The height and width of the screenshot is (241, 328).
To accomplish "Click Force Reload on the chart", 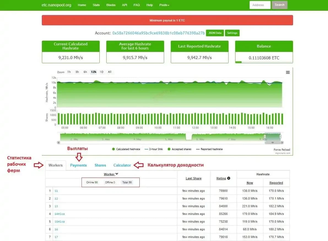I will [x=282, y=149].
